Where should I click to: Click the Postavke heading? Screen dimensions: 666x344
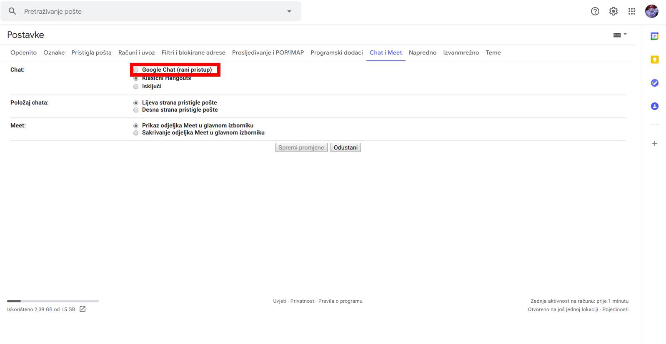(x=25, y=35)
